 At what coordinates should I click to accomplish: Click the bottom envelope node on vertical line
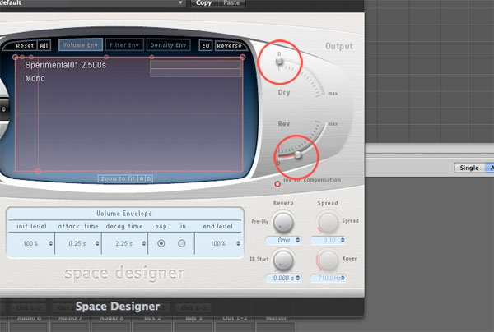(38, 172)
